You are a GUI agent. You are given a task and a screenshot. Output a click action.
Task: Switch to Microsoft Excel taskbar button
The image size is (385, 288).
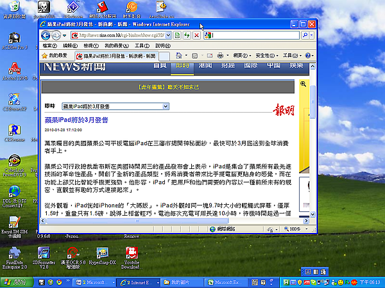point(227,283)
